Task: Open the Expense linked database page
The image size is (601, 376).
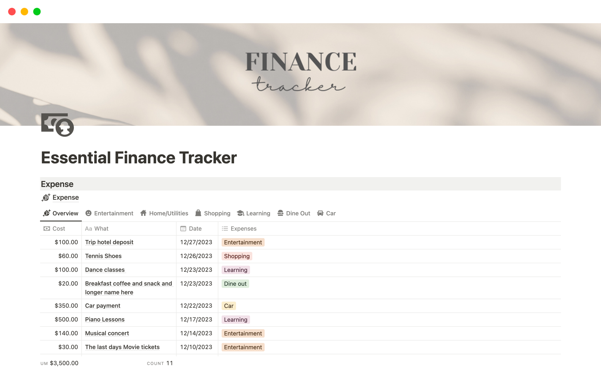Action: (x=65, y=197)
